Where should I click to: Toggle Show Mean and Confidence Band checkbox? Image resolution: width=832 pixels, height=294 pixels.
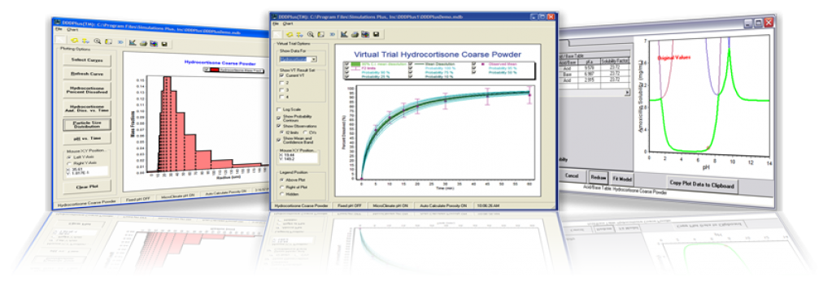point(279,140)
